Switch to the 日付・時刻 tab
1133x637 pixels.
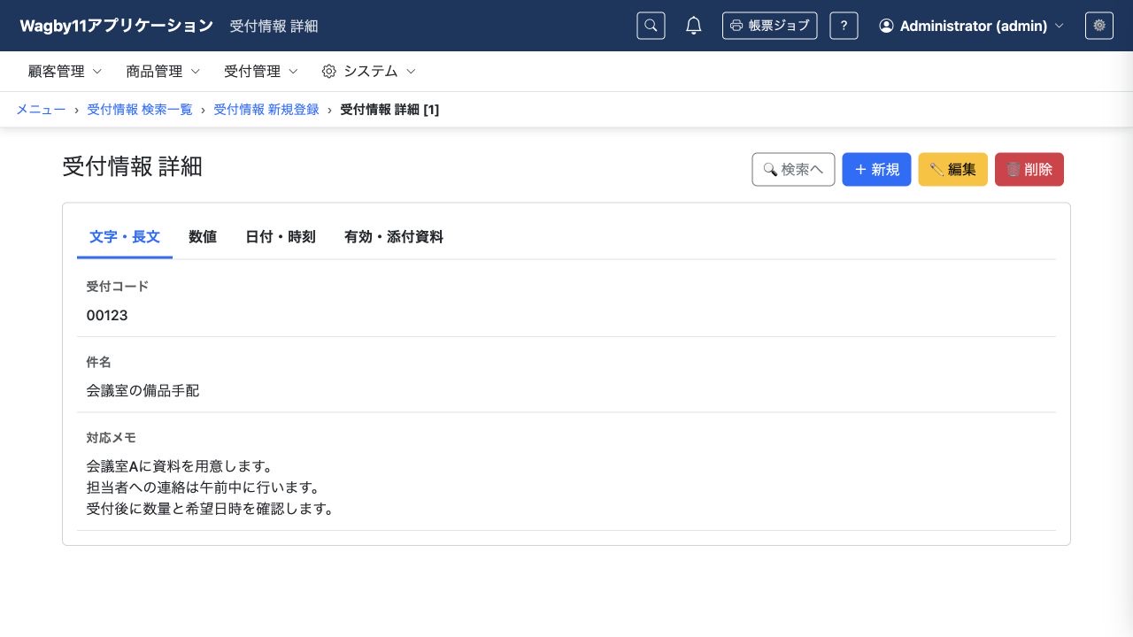pyautogui.click(x=281, y=237)
